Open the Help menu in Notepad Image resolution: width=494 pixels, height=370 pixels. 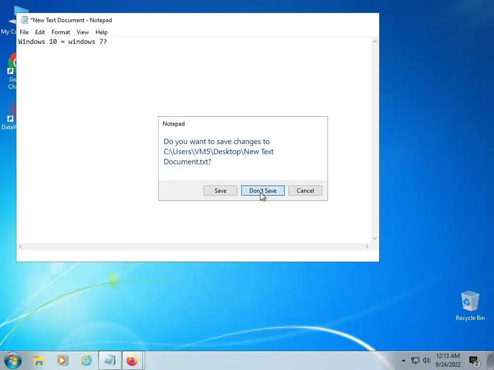point(101,32)
